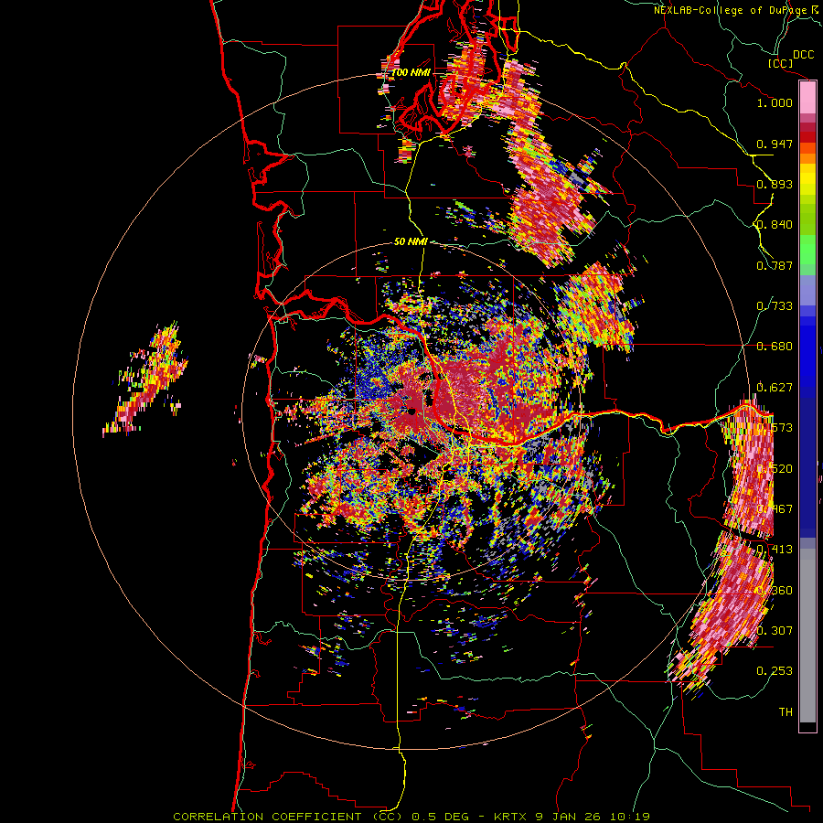823x823 pixels.
Task: Click the NEXLAB-College of DuPage credit text
Action: coord(731,10)
